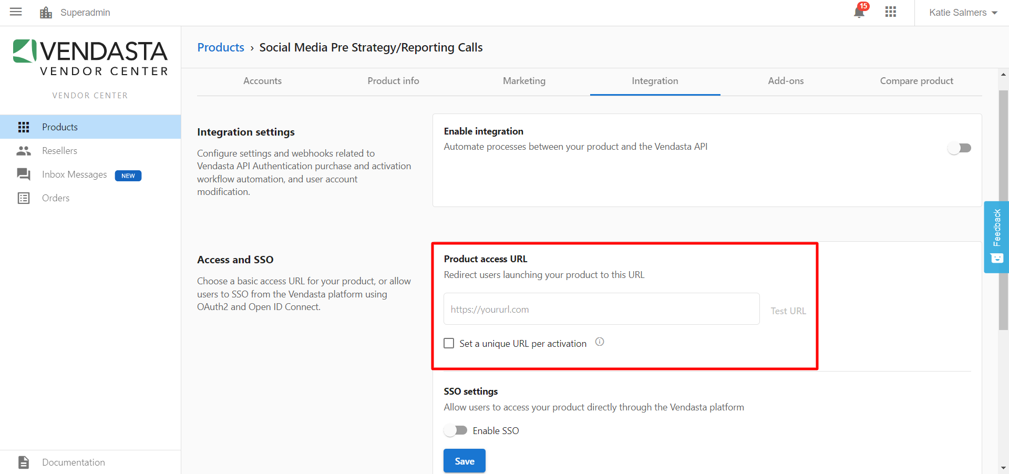Click the Test URL button

(788, 311)
